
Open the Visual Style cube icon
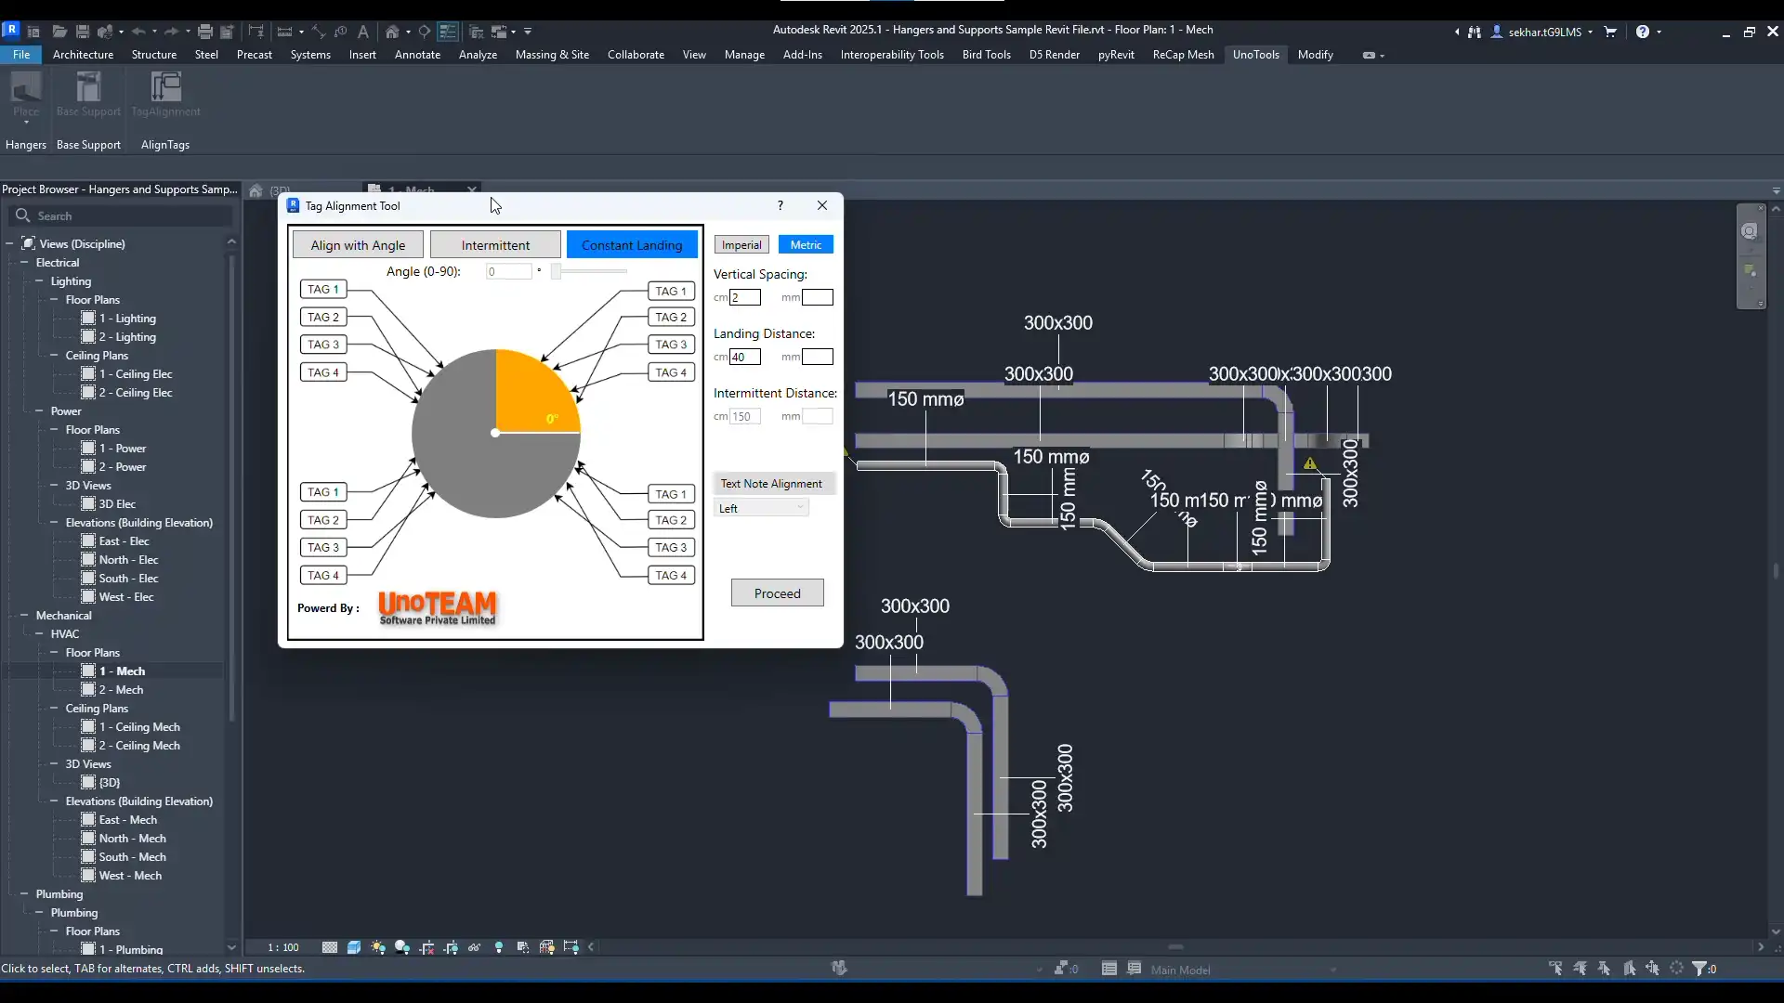pos(354,947)
